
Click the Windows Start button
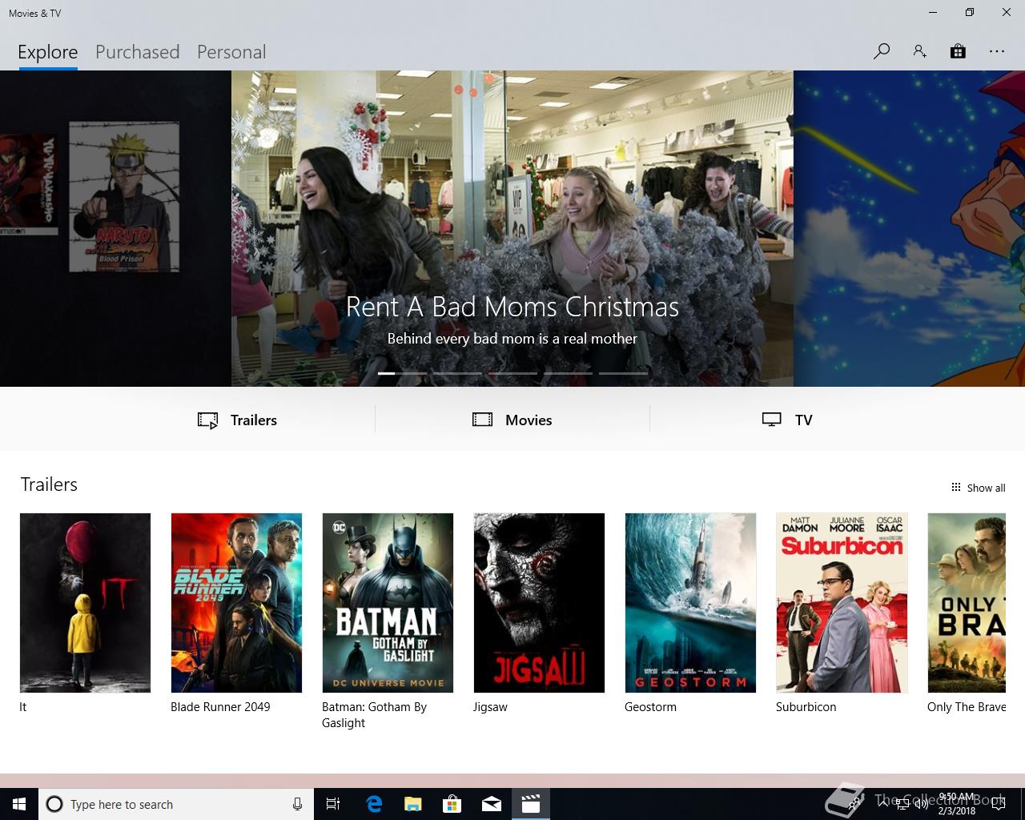pos(19,804)
